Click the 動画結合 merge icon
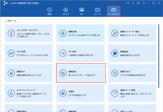 pos(63,73)
